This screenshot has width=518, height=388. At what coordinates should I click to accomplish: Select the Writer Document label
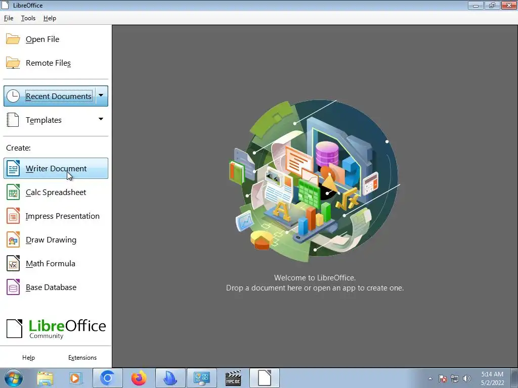[x=56, y=169]
